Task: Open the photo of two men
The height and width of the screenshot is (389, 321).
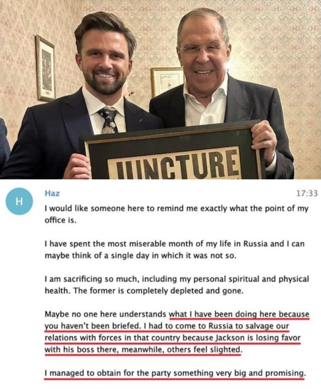Action: [160, 90]
